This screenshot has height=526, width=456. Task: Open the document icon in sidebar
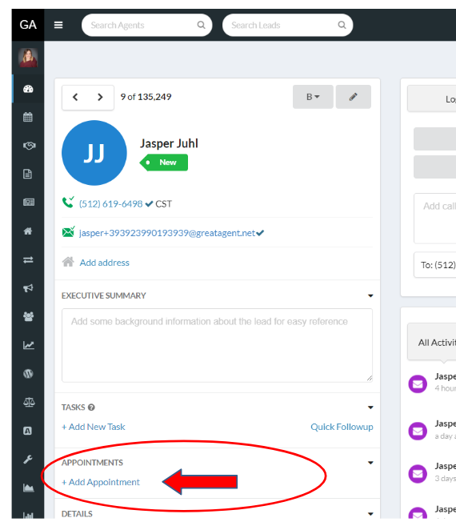pyautogui.click(x=27, y=174)
